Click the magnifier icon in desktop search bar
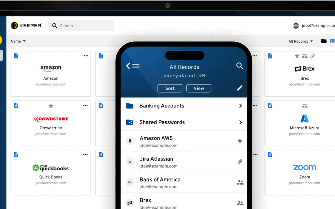335x209 pixels. [55, 26]
